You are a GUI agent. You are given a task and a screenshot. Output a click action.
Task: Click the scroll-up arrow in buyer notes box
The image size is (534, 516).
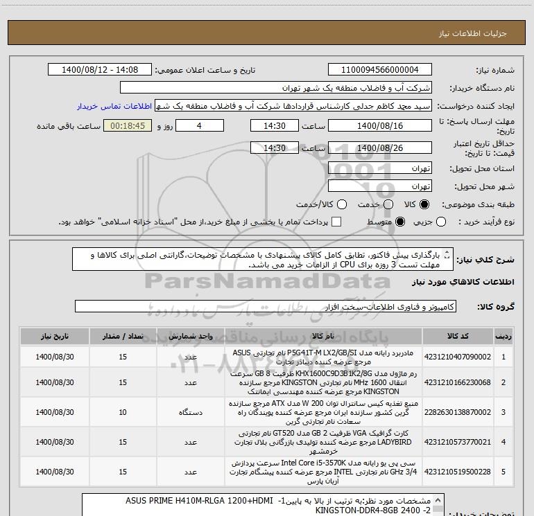438,500
